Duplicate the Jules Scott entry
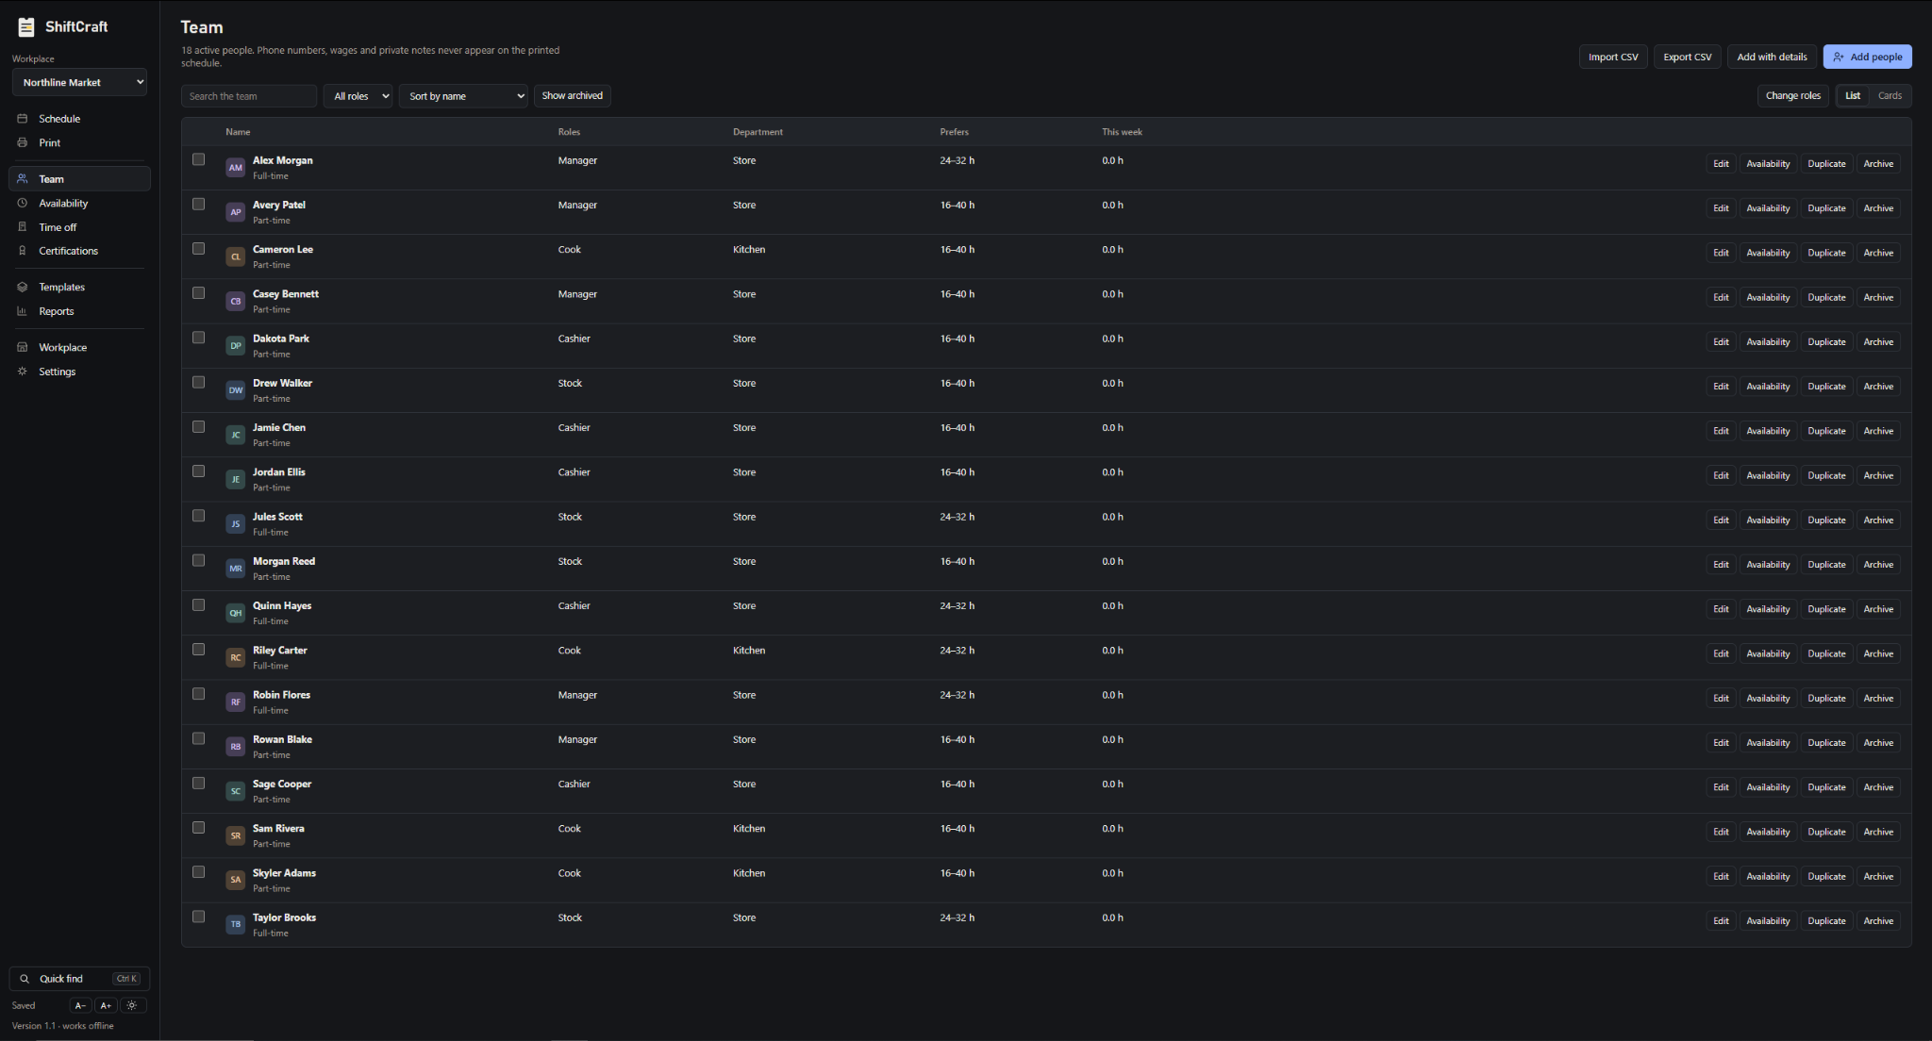This screenshot has width=1932, height=1041. click(x=1826, y=520)
